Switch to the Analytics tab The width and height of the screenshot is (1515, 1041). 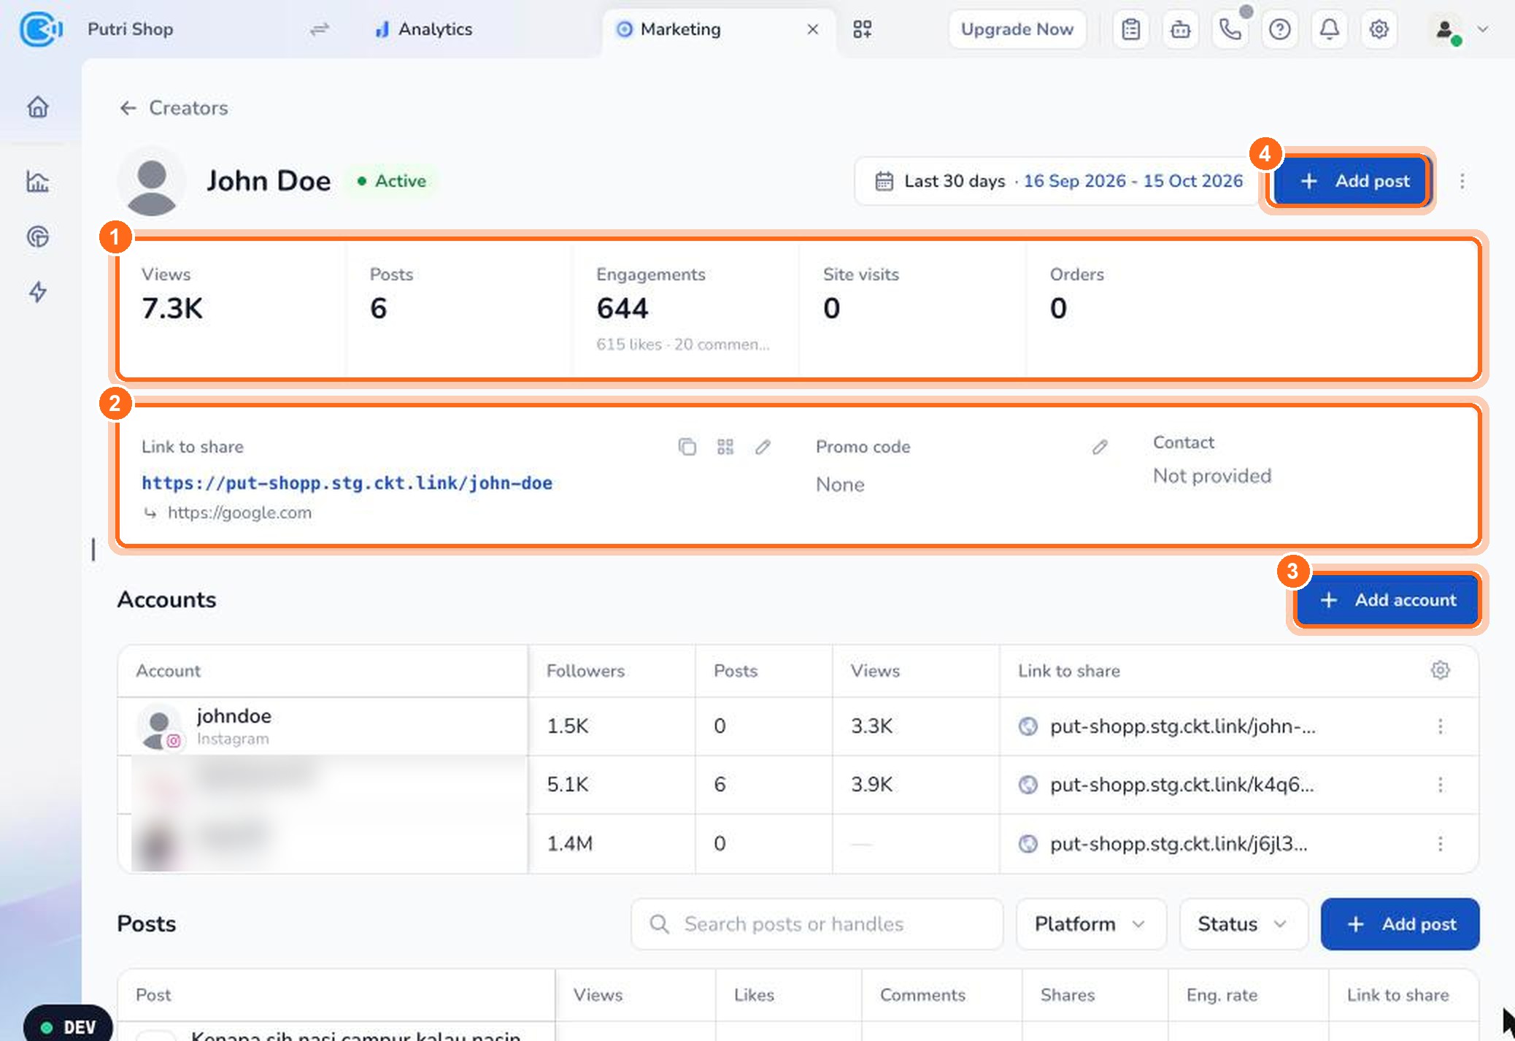[423, 29]
